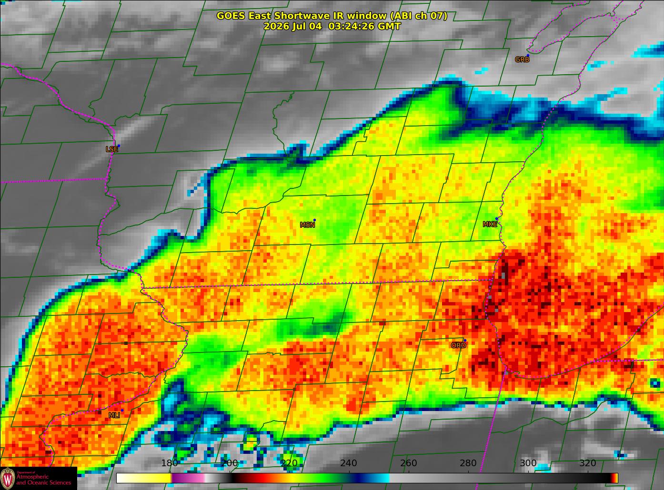This screenshot has width=664, height=490.
Task: Click the 260 value on the color scale
Action: pos(409,463)
